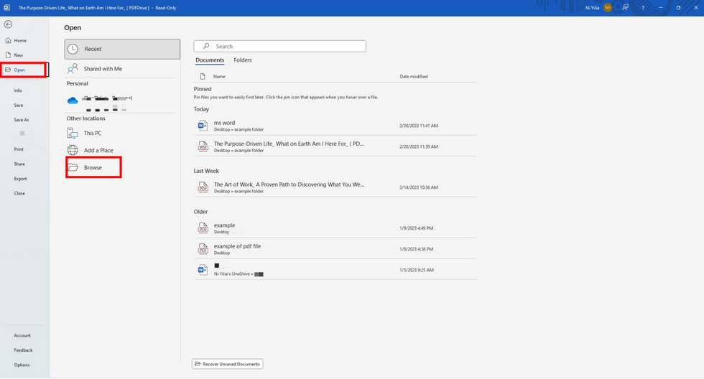704x379 pixels.
Task: Open 'The Art of Work' PDF entry
Action: [335, 187]
